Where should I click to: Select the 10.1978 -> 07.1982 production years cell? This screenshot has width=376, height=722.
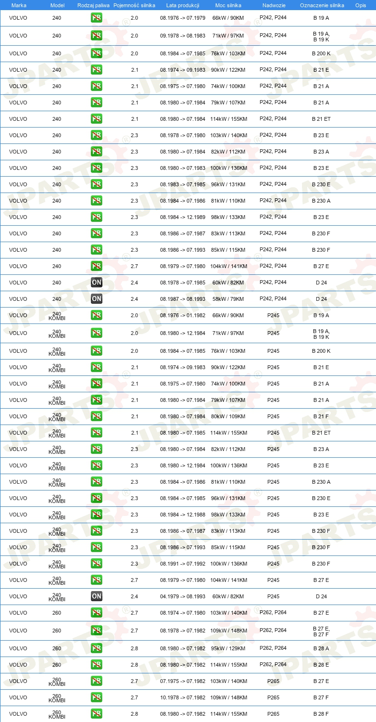(x=183, y=697)
